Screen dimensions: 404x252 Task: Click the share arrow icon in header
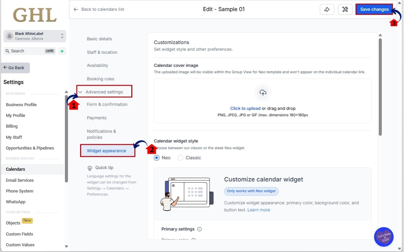pyautogui.click(x=327, y=9)
